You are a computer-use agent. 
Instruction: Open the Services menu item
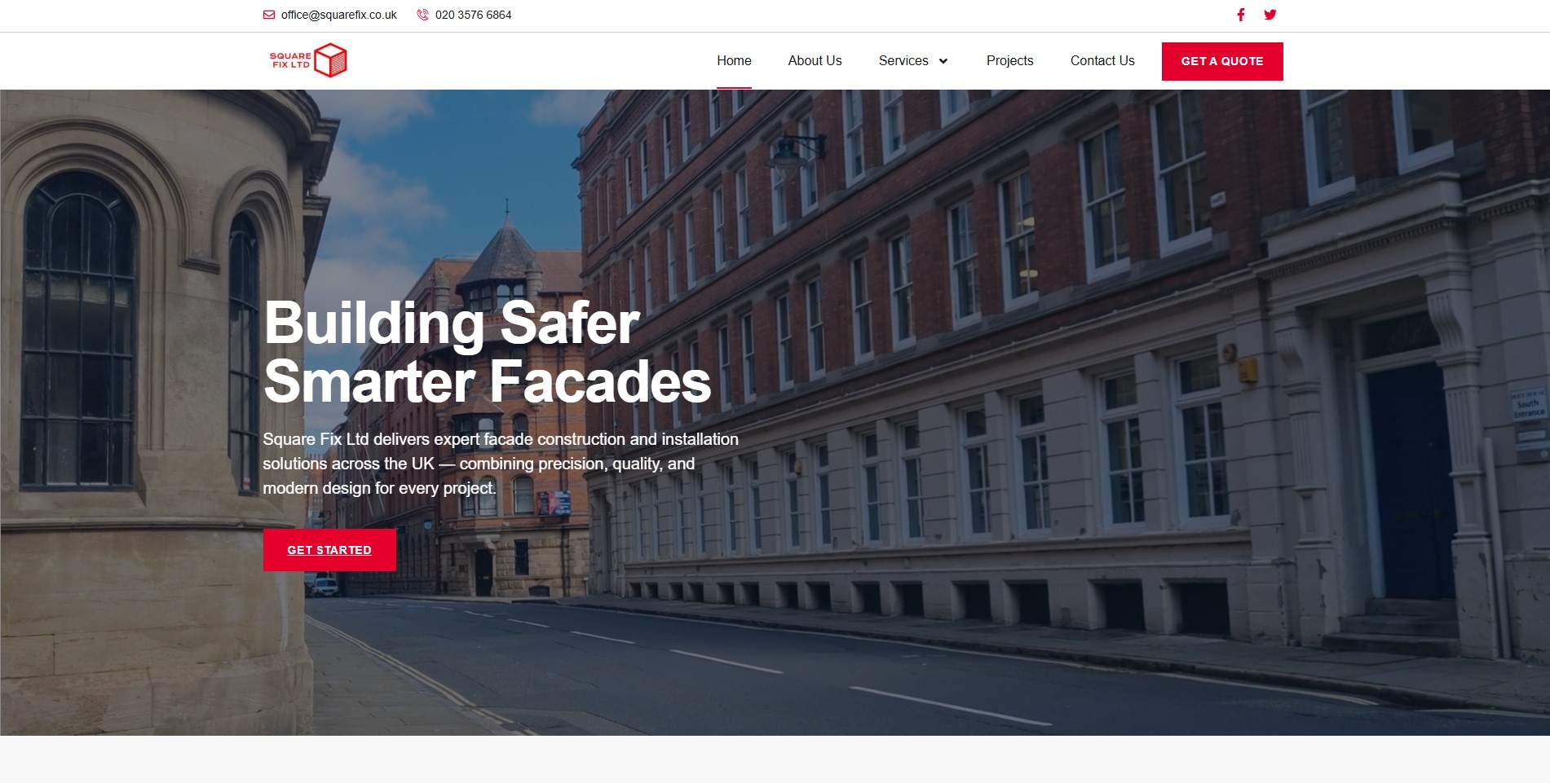[x=903, y=61]
